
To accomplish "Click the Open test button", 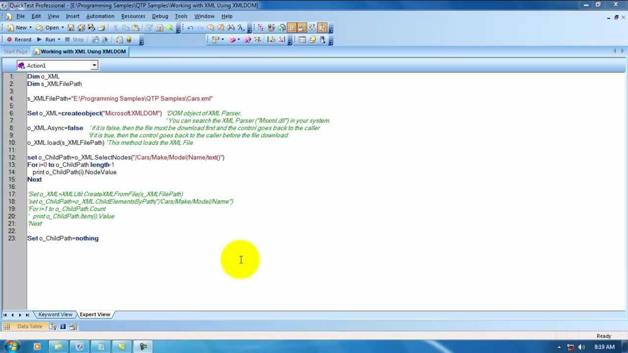I will coord(47,28).
